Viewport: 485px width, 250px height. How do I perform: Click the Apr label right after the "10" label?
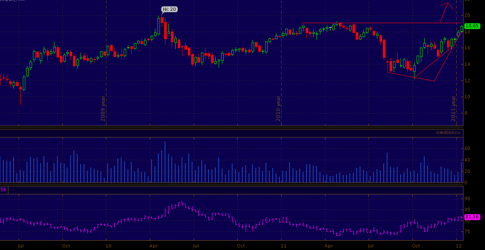[x=154, y=246]
